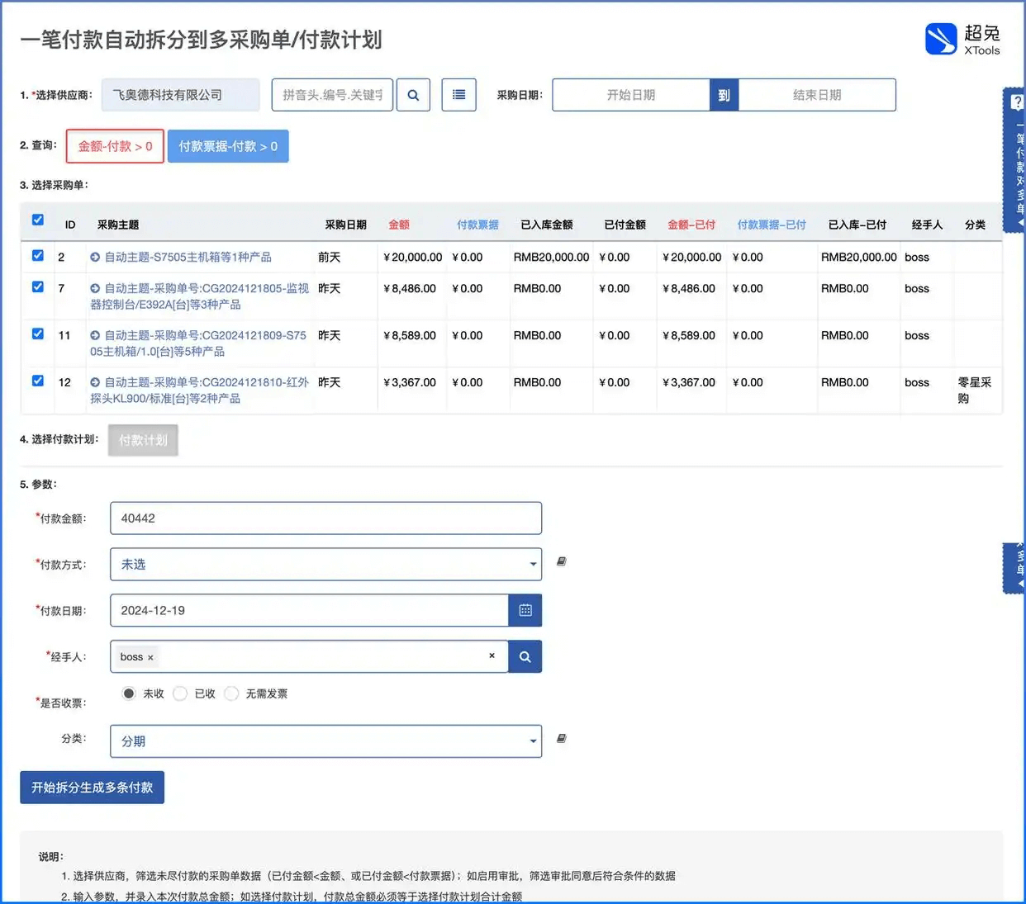The height and width of the screenshot is (904, 1026).
Task: Open the book icon beside category dropdown
Action: [x=562, y=739]
